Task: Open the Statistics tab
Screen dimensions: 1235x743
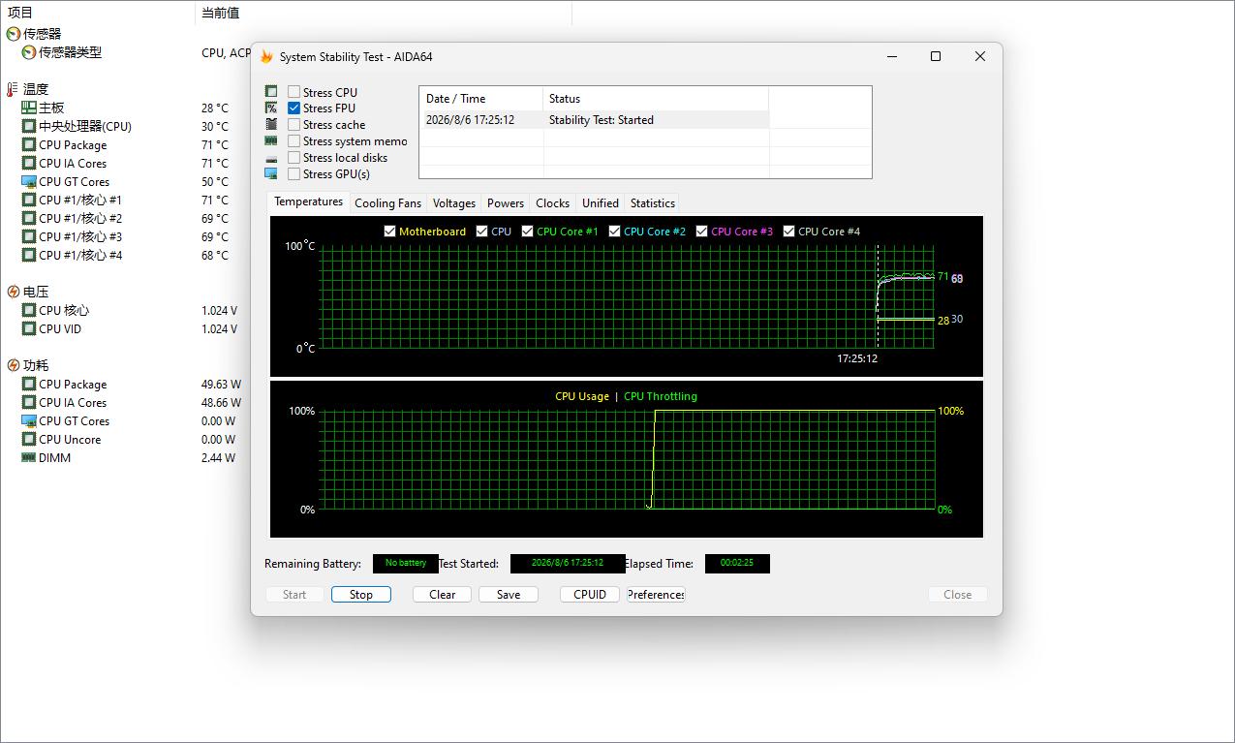Action: click(x=652, y=203)
